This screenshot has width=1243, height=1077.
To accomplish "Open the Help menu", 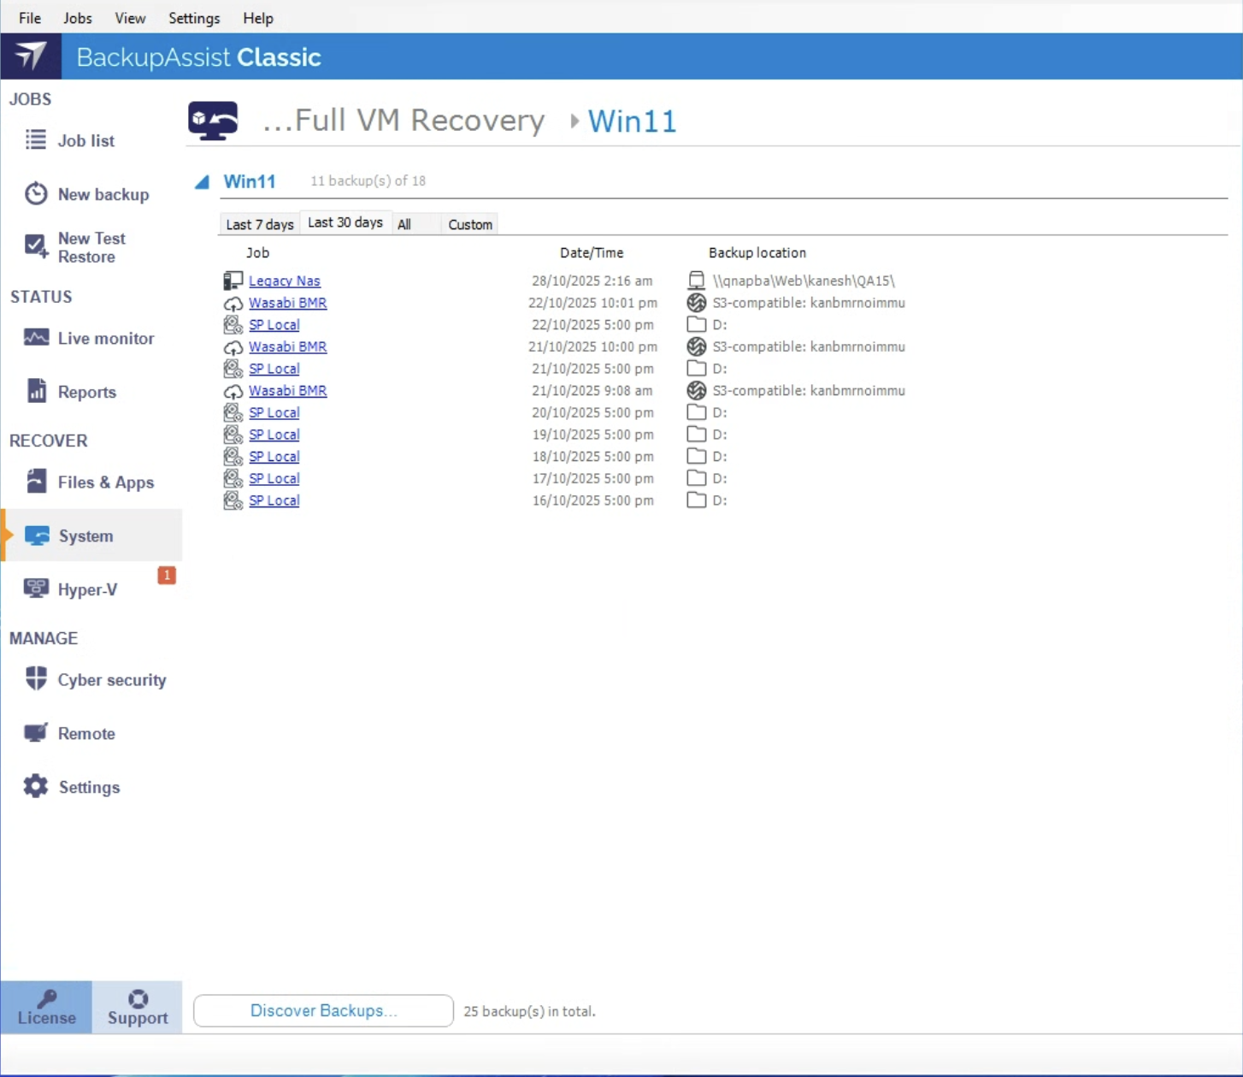I will 257,18.
